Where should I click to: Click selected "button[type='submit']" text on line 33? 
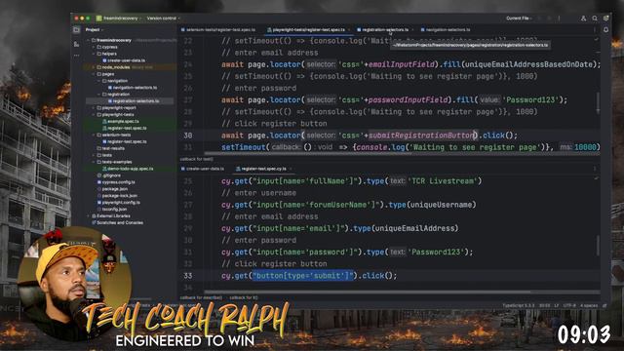click(303, 276)
